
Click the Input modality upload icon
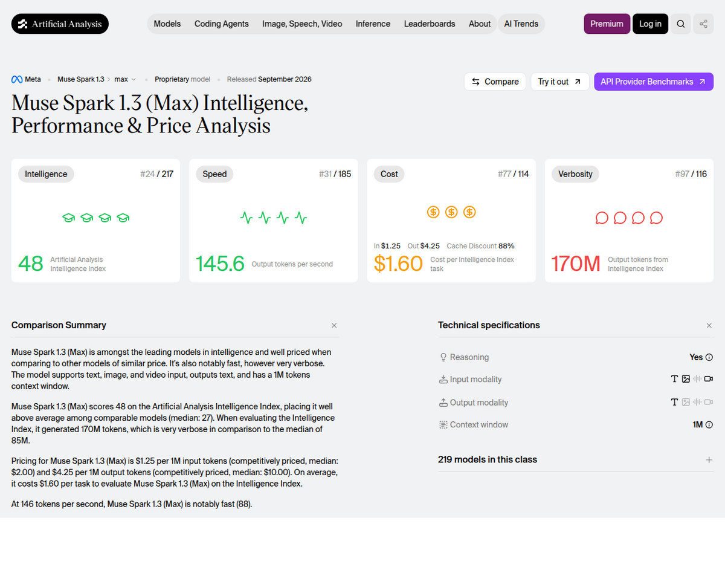click(443, 380)
